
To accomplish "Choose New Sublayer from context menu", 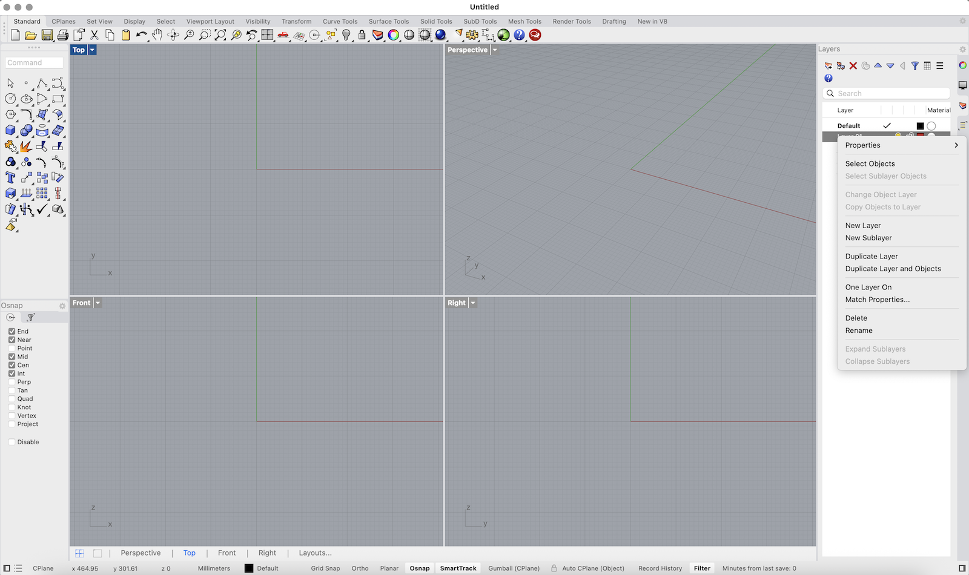I will [868, 238].
